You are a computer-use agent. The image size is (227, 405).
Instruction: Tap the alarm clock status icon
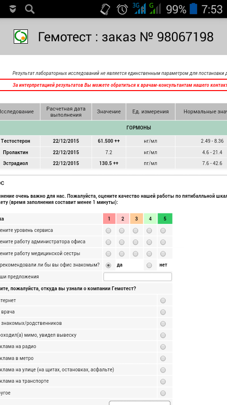[x=122, y=9]
